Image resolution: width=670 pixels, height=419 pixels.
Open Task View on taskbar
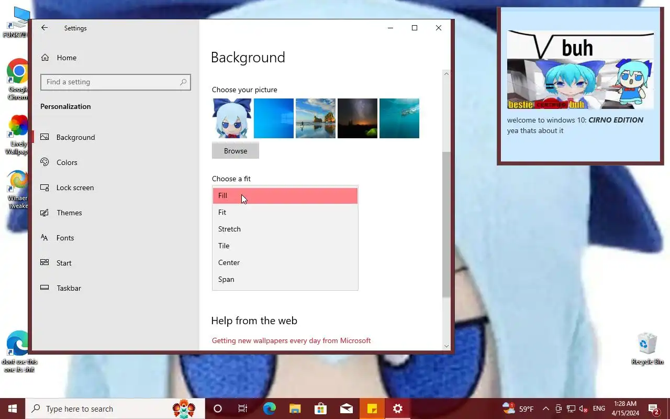pos(243,409)
